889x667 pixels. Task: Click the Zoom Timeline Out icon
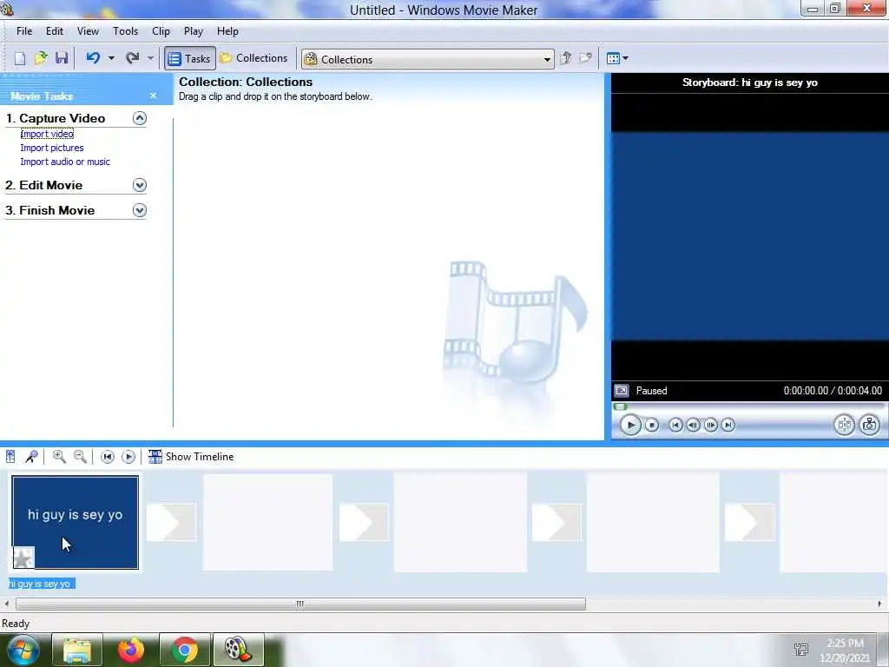coord(80,457)
